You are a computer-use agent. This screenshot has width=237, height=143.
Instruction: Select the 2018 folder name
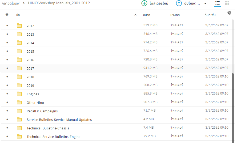(x=30, y=77)
